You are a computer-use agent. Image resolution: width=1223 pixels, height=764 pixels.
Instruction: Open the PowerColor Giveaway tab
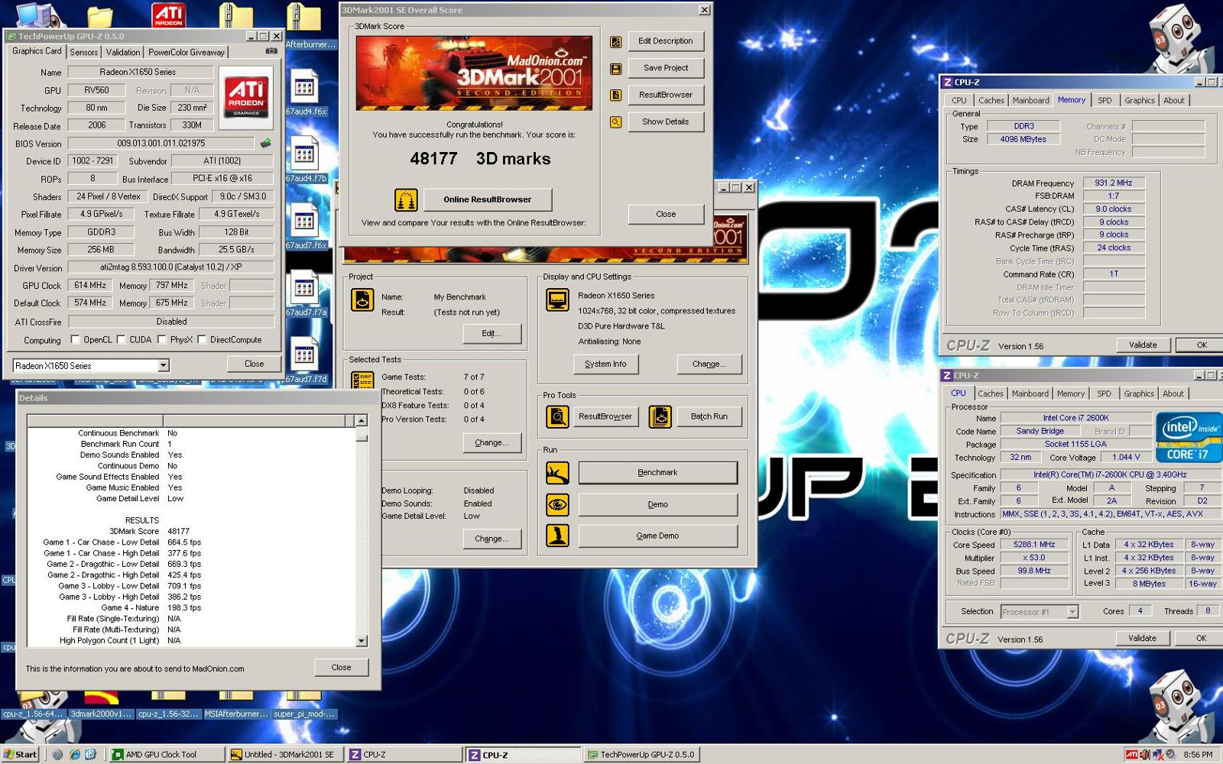point(187,53)
